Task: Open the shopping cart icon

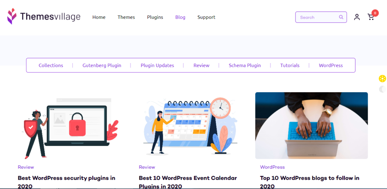Action: 371,17
